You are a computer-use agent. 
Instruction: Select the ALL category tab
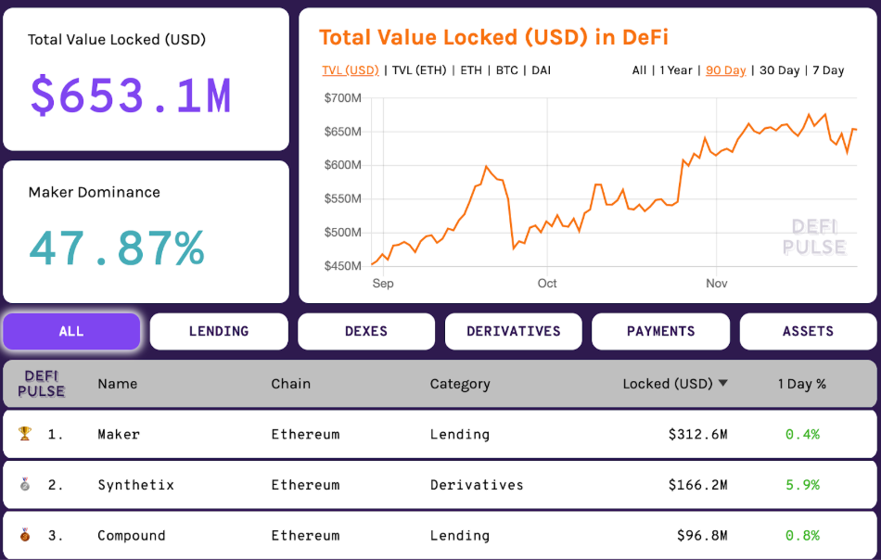71,331
